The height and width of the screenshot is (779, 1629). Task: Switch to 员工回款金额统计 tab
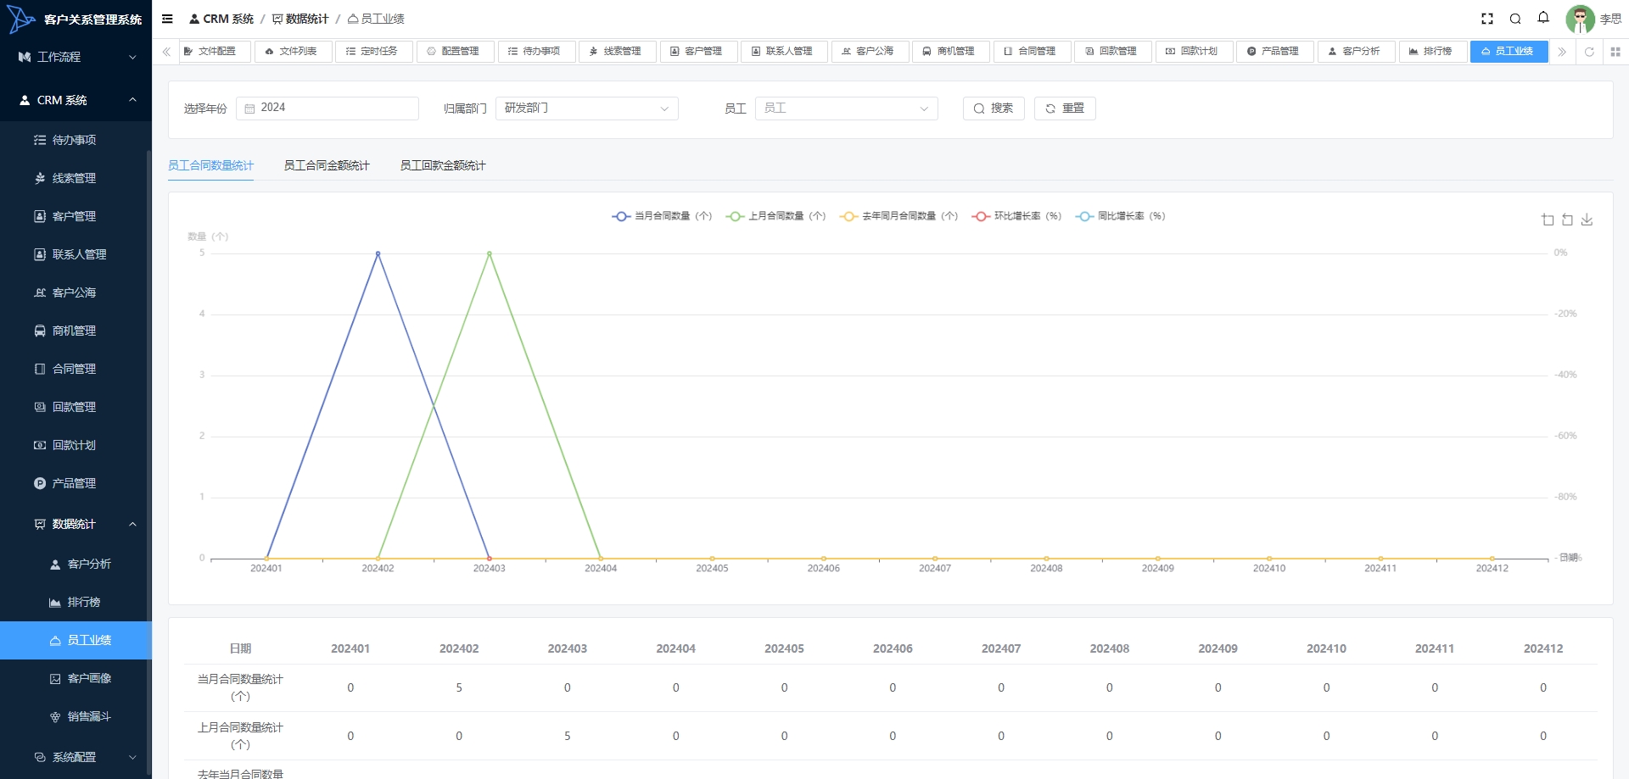(x=443, y=165)
